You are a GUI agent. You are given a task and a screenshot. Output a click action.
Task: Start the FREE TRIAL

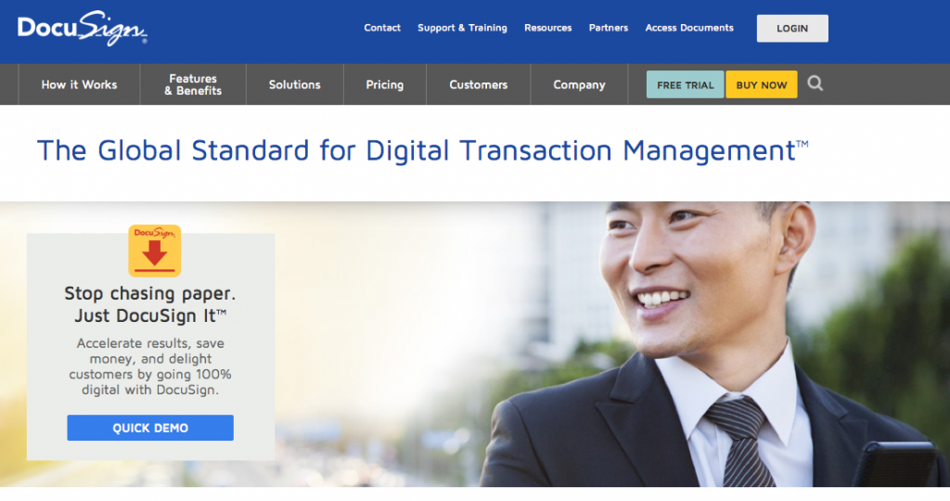(686, 84)
